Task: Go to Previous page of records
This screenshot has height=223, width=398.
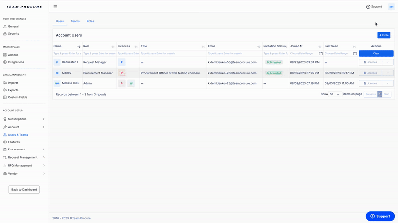Action: pyautogui.click(x=370, y=94)
